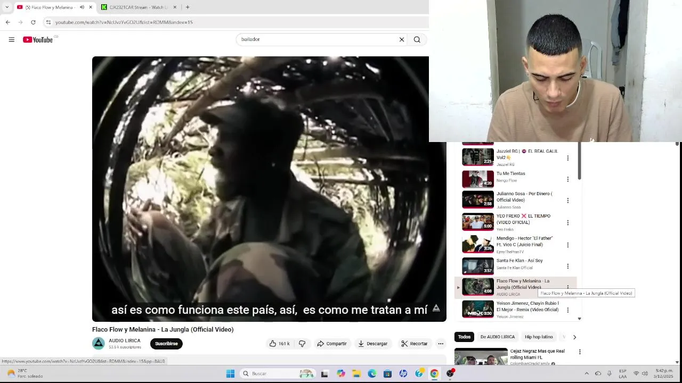Open Microsoft Store from taskbar
682x383 pixels.
387,374
